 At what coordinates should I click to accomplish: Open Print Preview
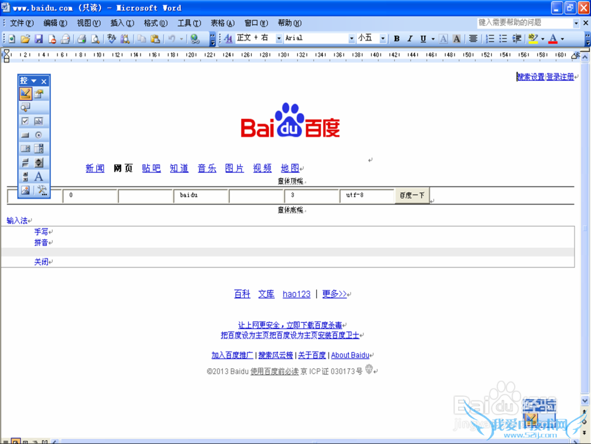click(95, 38)
